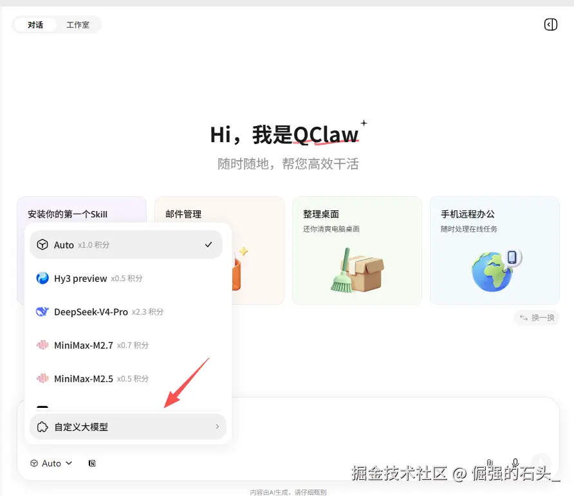This screenshot has height=496, width=574.
Task: Open the 安装你的第一个Skill card
Action: (82, 209)
